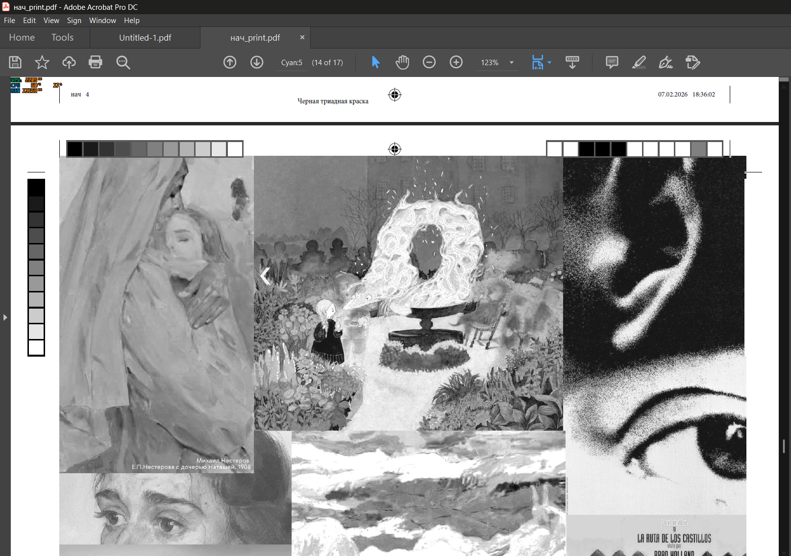Go to the Home view
Image resolution: width=791 pixels, height=556 pixels.
[22, 38]
